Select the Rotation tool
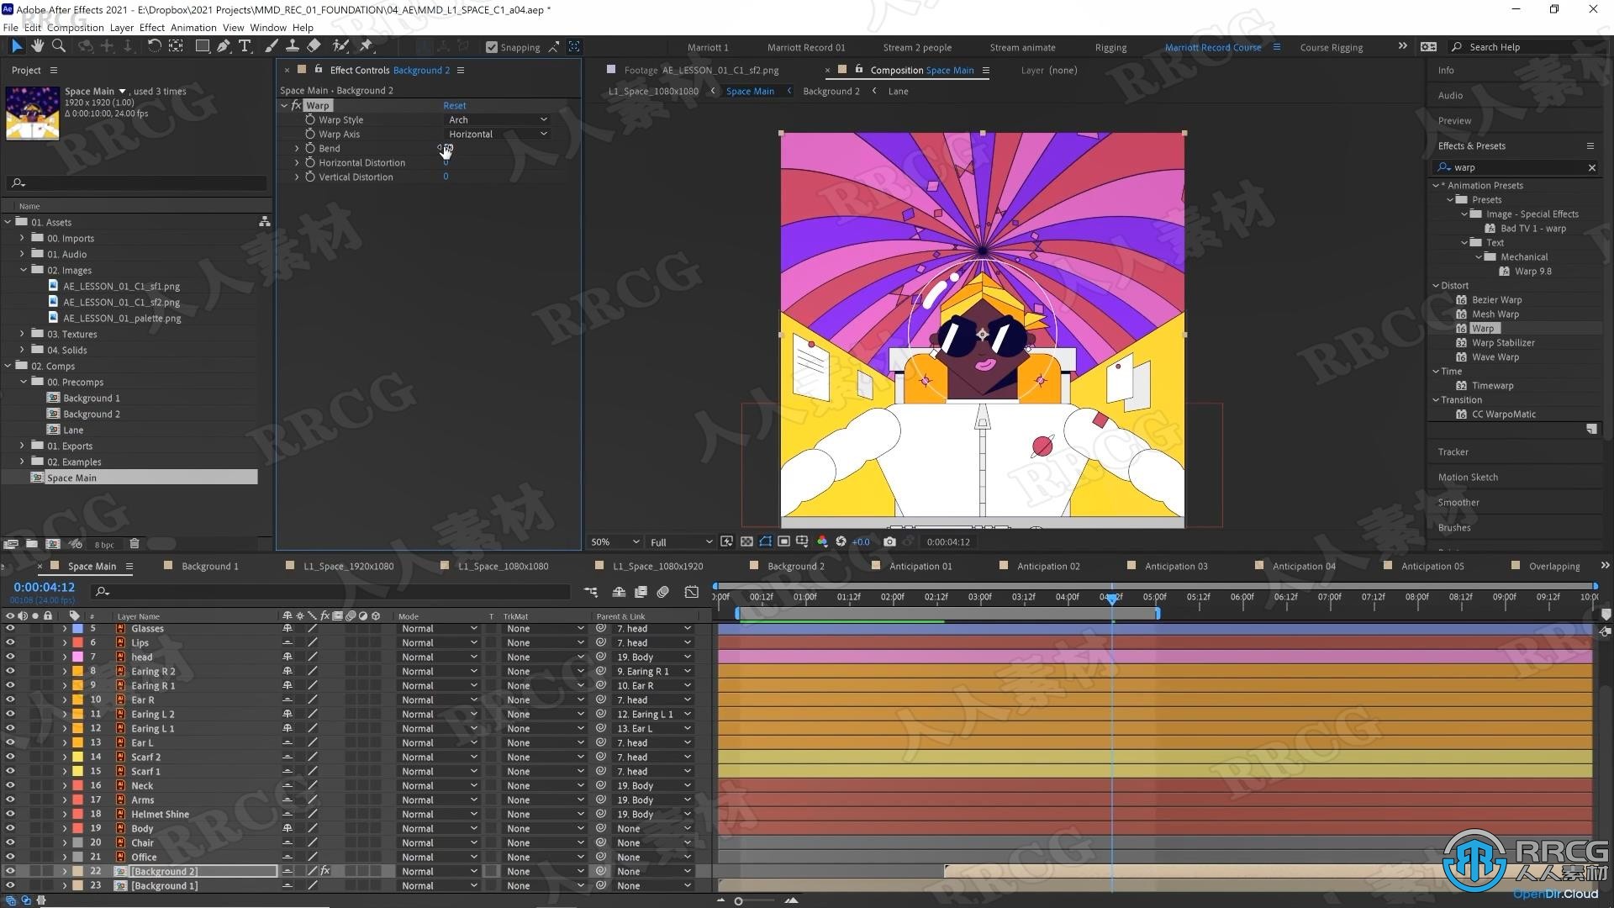 pyautogui.click(x=154, y=46)
